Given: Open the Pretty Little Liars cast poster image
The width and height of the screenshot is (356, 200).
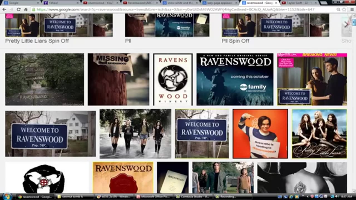Looking at the screenshot, I should coord(319,134).
